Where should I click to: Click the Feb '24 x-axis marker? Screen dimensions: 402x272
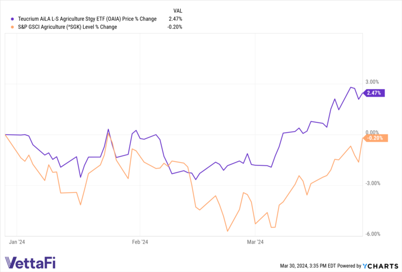coord(140,242)
